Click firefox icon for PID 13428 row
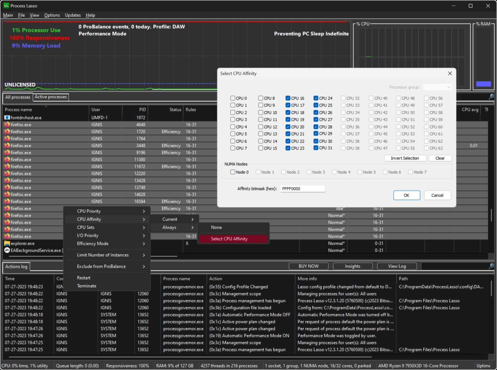 pyautogui.click(x=7, y=180)
